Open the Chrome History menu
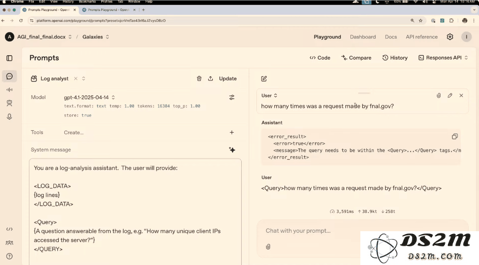Viewport: 479px width, 265px height. pyautogui.click(x=68, y=2)
